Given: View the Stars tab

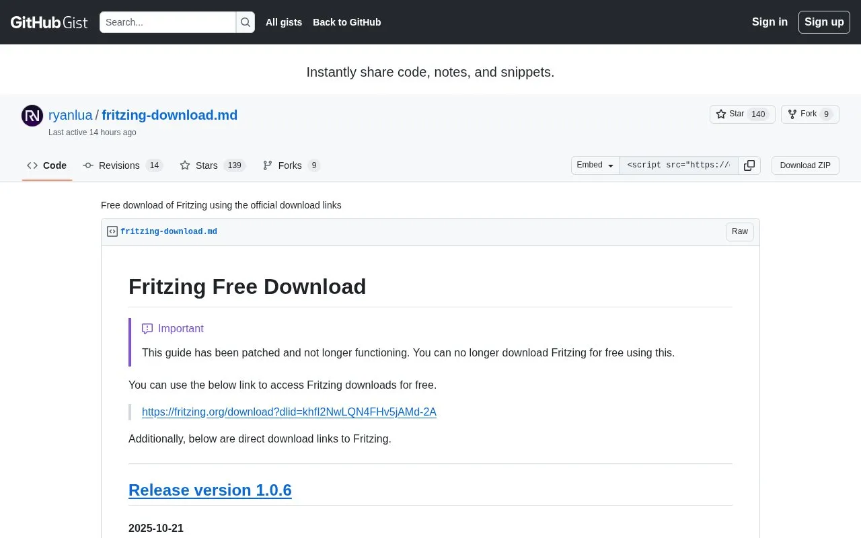Looking at the screenshot, I should pos(213,165).
